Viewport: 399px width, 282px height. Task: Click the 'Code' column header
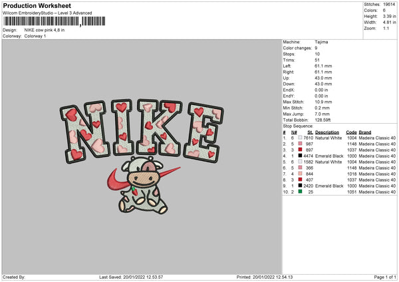351,132
